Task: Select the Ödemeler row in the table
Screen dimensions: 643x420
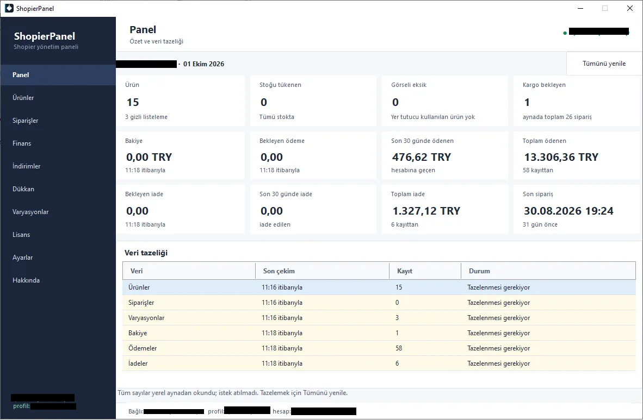Action: (x=379, y=348)
